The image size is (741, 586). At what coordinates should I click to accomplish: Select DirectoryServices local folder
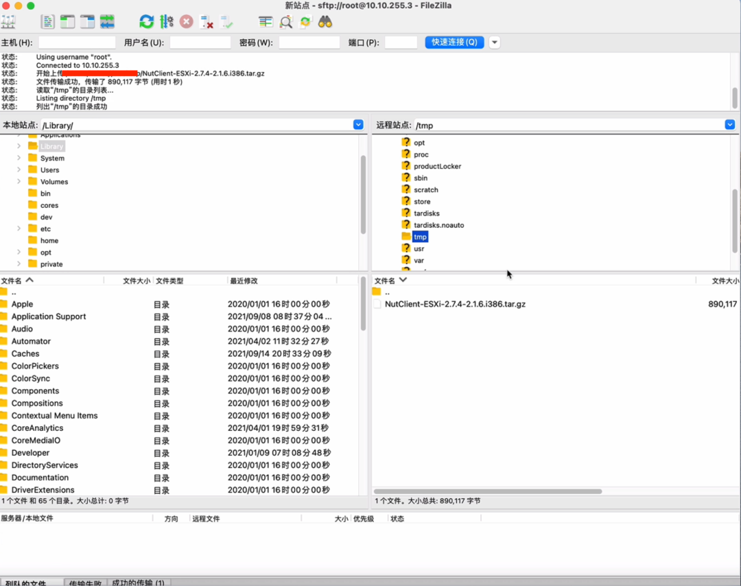tap(45, 465)
